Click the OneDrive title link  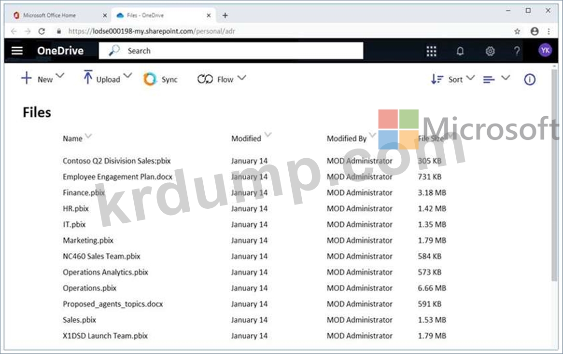click(60, 51)
